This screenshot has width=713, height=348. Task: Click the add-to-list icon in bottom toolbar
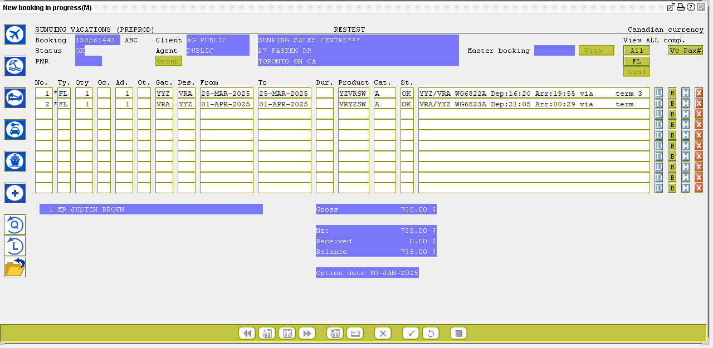(x=267, y=334)
